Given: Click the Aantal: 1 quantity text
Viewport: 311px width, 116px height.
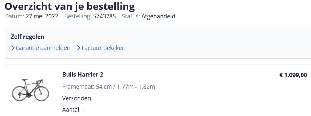Looking at the screenshot, I should [73, 110].
